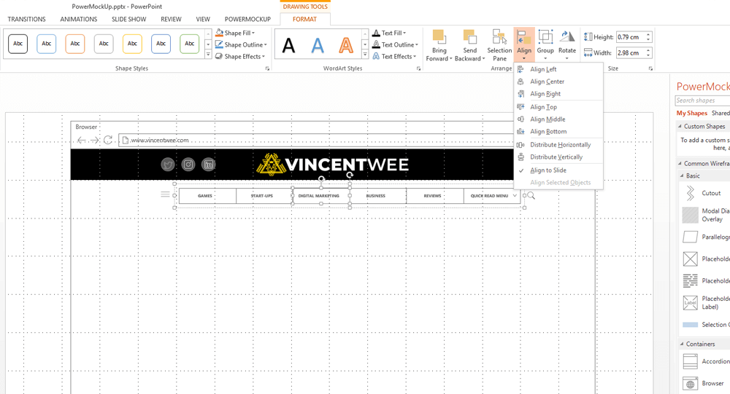Open Text Effects dropdown
Image resolution: width=730 pixels, height=394 pixels.
[x=394, y=56]
